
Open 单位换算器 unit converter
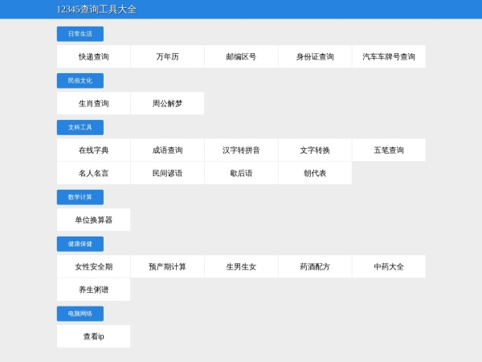pyautogui.click(x=93, y=220)
